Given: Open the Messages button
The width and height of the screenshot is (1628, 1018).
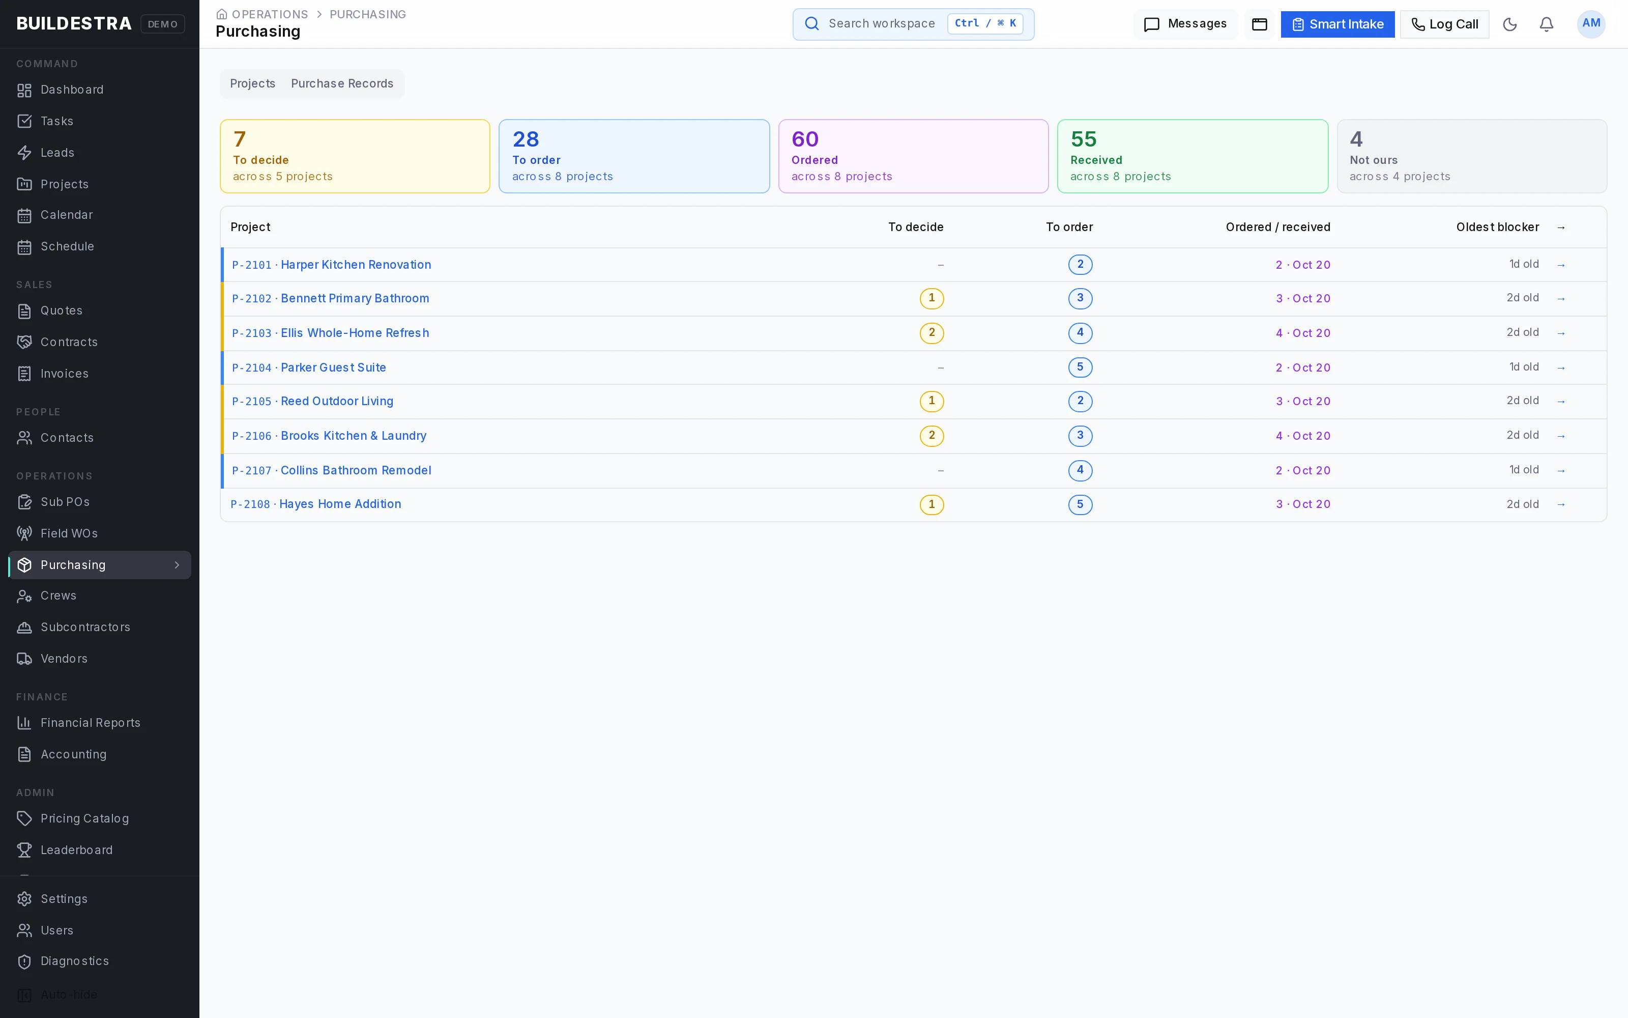Looking at the screenshot, I should point(1185,24).
